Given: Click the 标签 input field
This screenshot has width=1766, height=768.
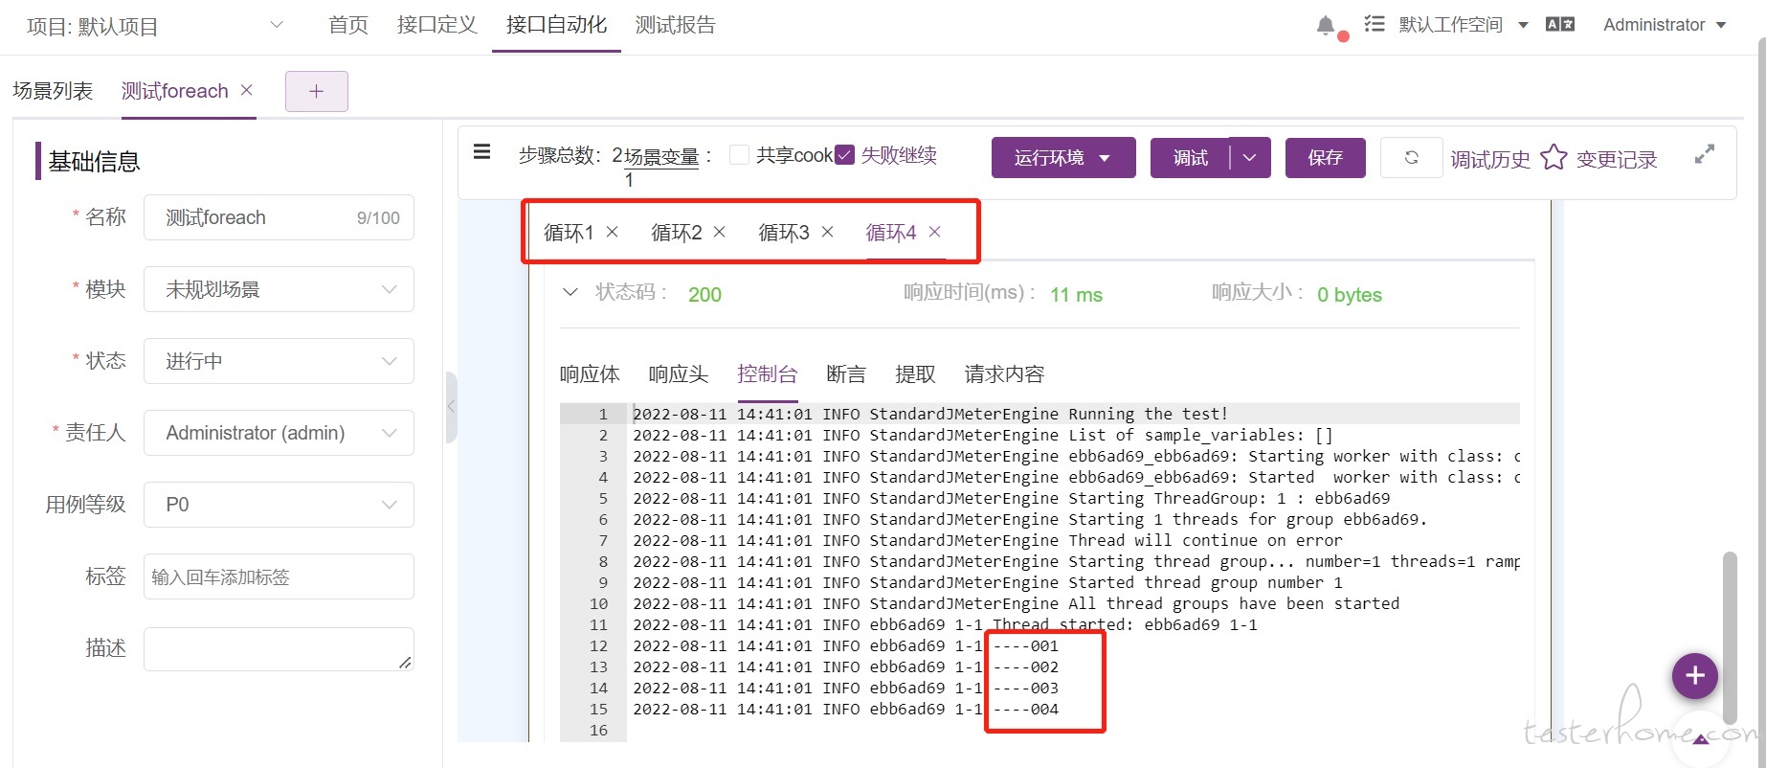Looking at the screenshot, I should 279,576.
